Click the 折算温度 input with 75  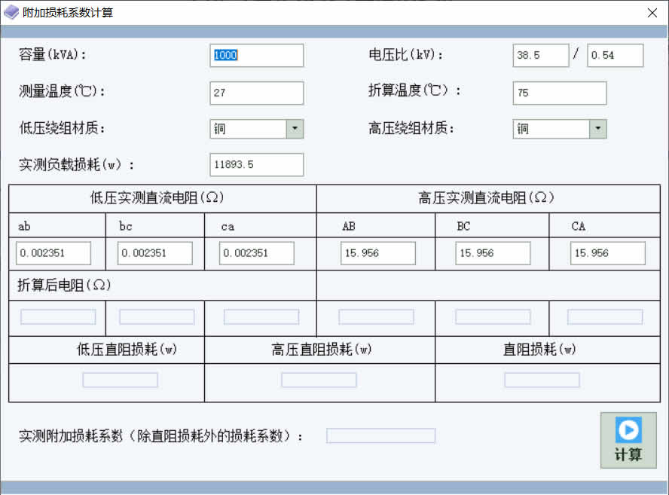click(x=559, y=93)
